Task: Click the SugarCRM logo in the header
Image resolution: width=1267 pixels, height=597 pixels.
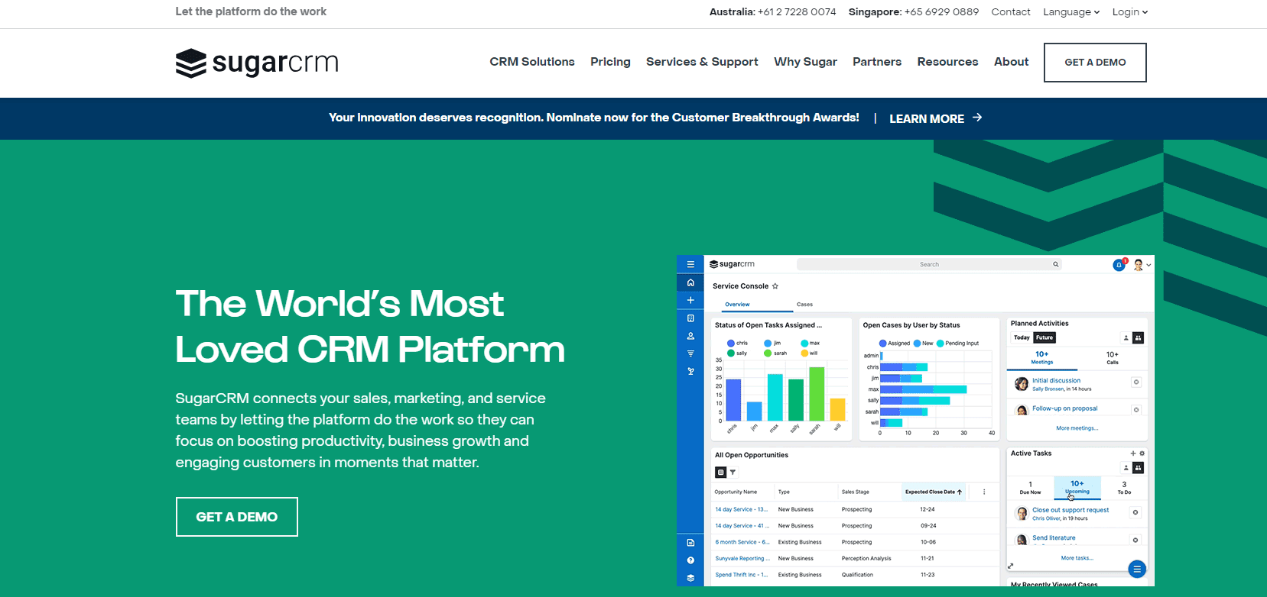Action: point(257,63)
